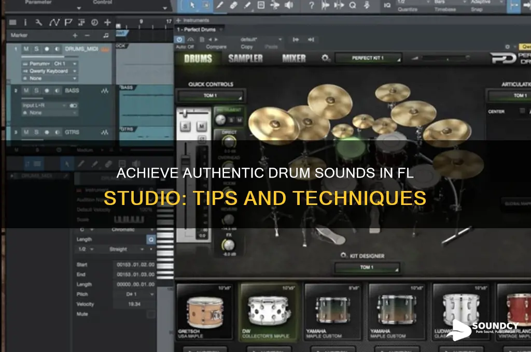Record-arm the DRUMS_MIDI track
Screen dimensions: 531x352
(x=47, y=49)
